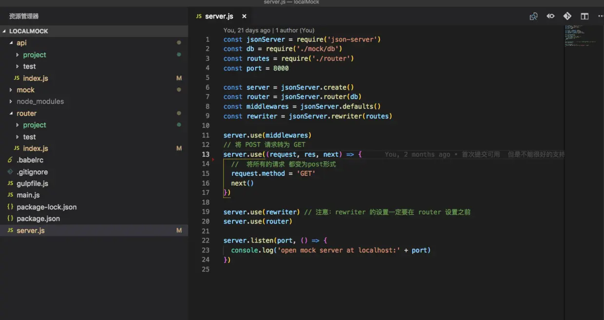Select the api folder name
604x320 pixels.
[21, 43]
